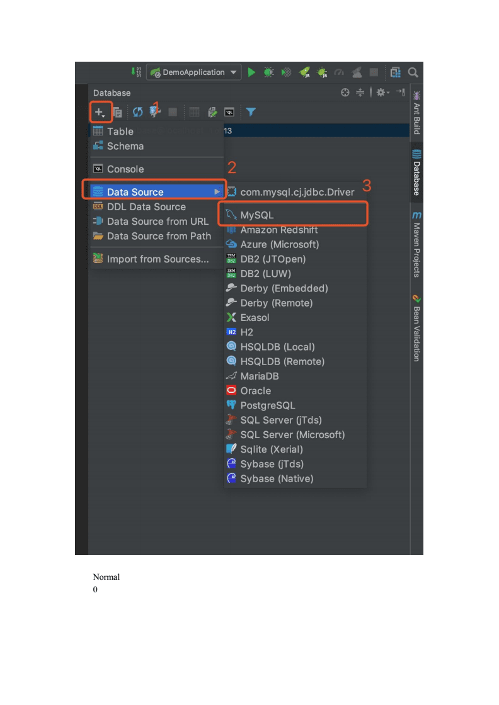This screenshot has width=499, height=705.
Task: Select MariaDB data source
Action: click(295, 376)
